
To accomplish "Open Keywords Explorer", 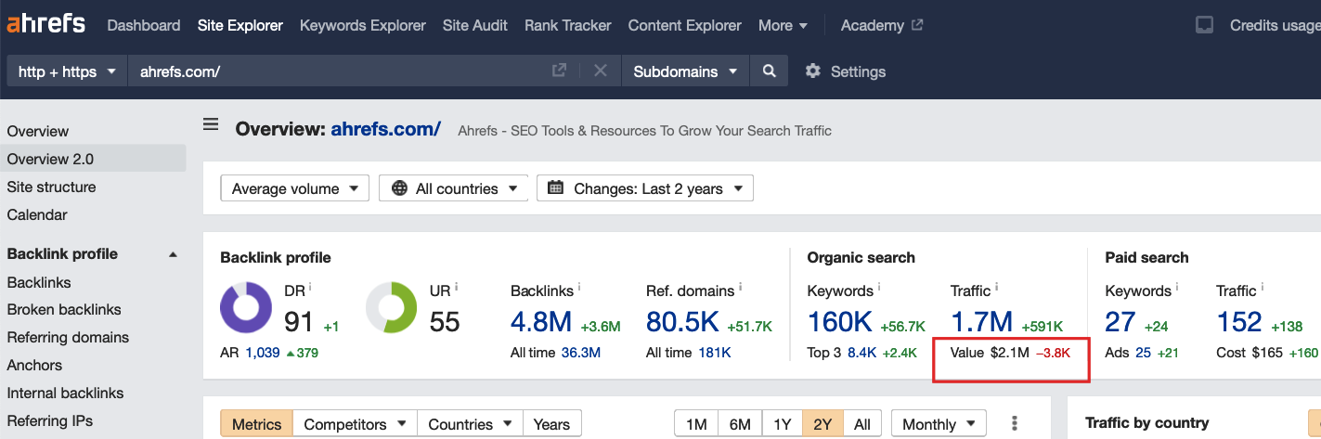I will point(363,25).
